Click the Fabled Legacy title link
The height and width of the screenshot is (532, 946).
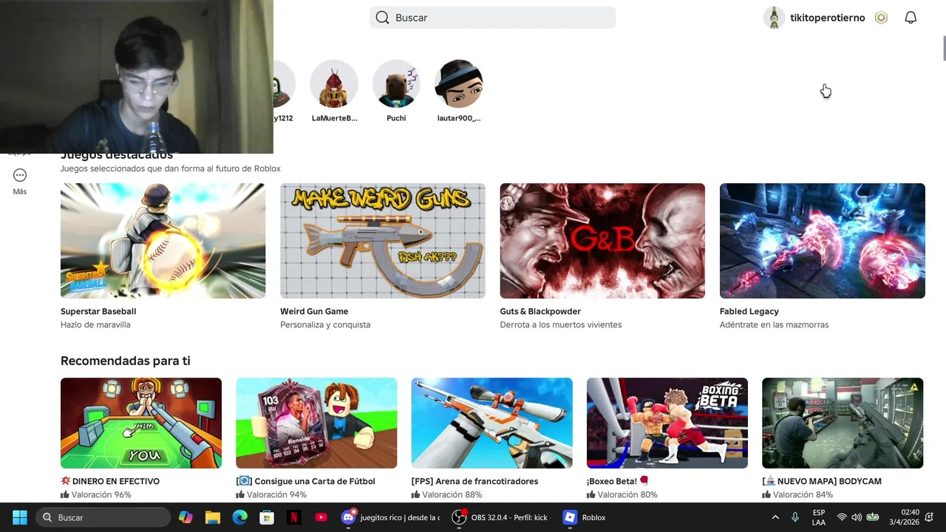pyautogui.click(x=749, y=311)
